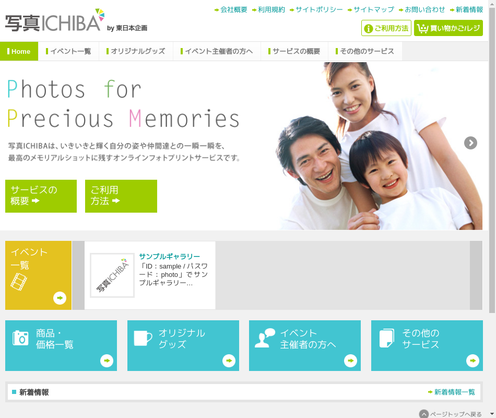Follow the サンプルギャラリー link

coord(170,257)
